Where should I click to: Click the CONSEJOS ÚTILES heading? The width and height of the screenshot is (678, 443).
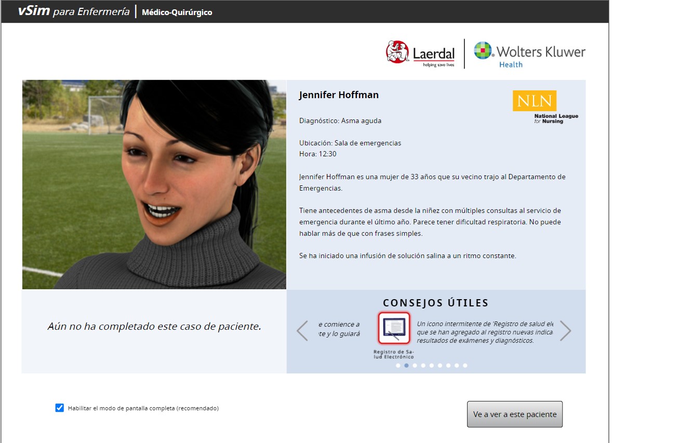[x=435, y=303]
